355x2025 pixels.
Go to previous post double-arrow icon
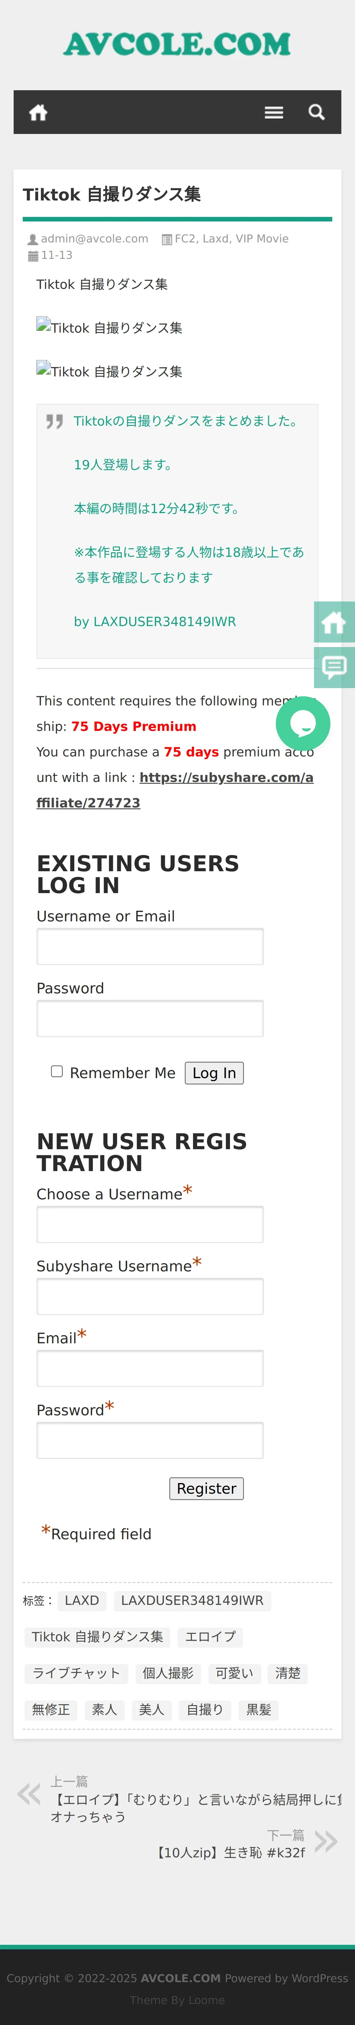click(29, 1793)
